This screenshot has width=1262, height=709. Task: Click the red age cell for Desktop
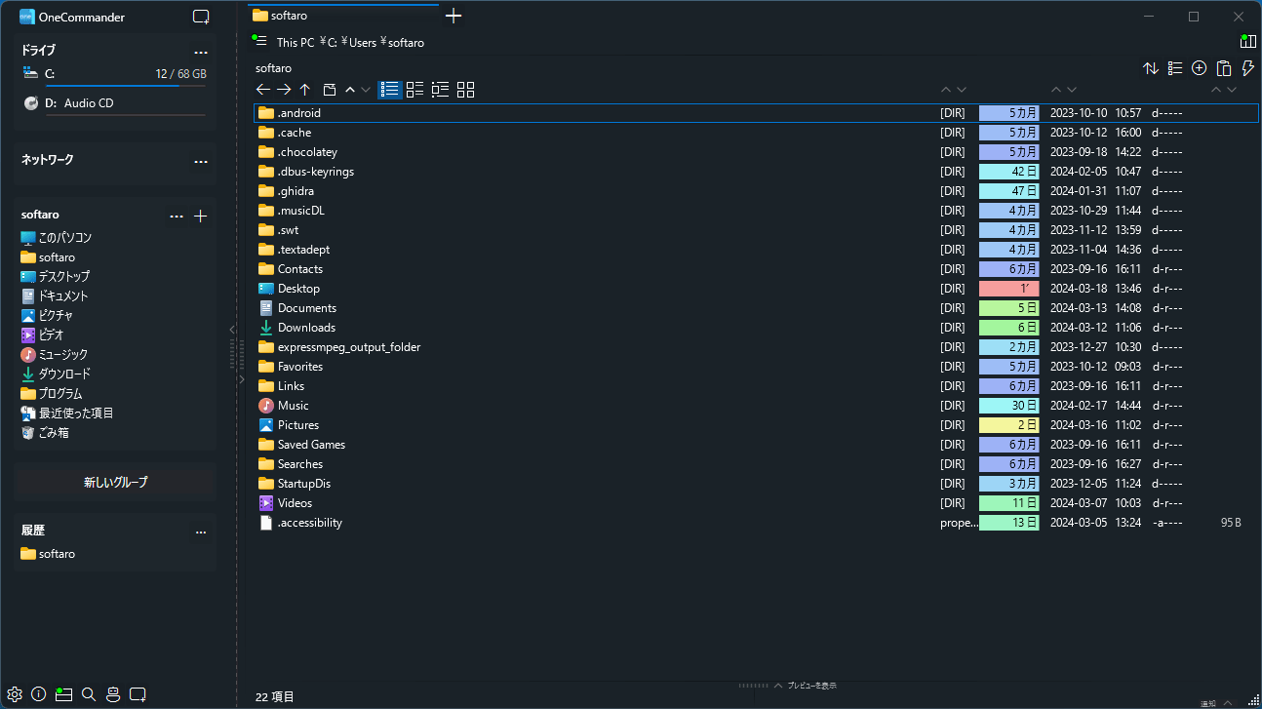point(1008,289)
